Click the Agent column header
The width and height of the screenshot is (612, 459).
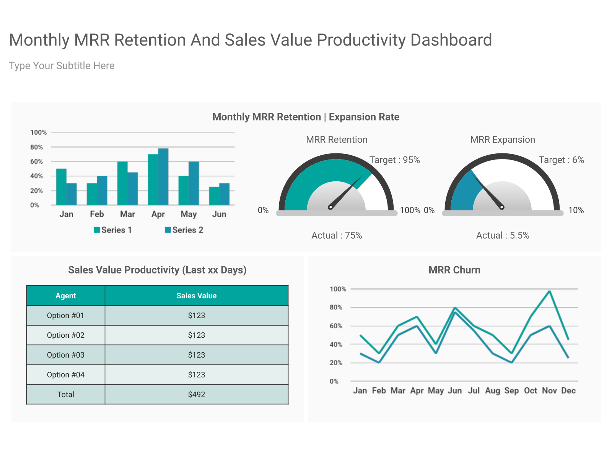tap(66, 296)
